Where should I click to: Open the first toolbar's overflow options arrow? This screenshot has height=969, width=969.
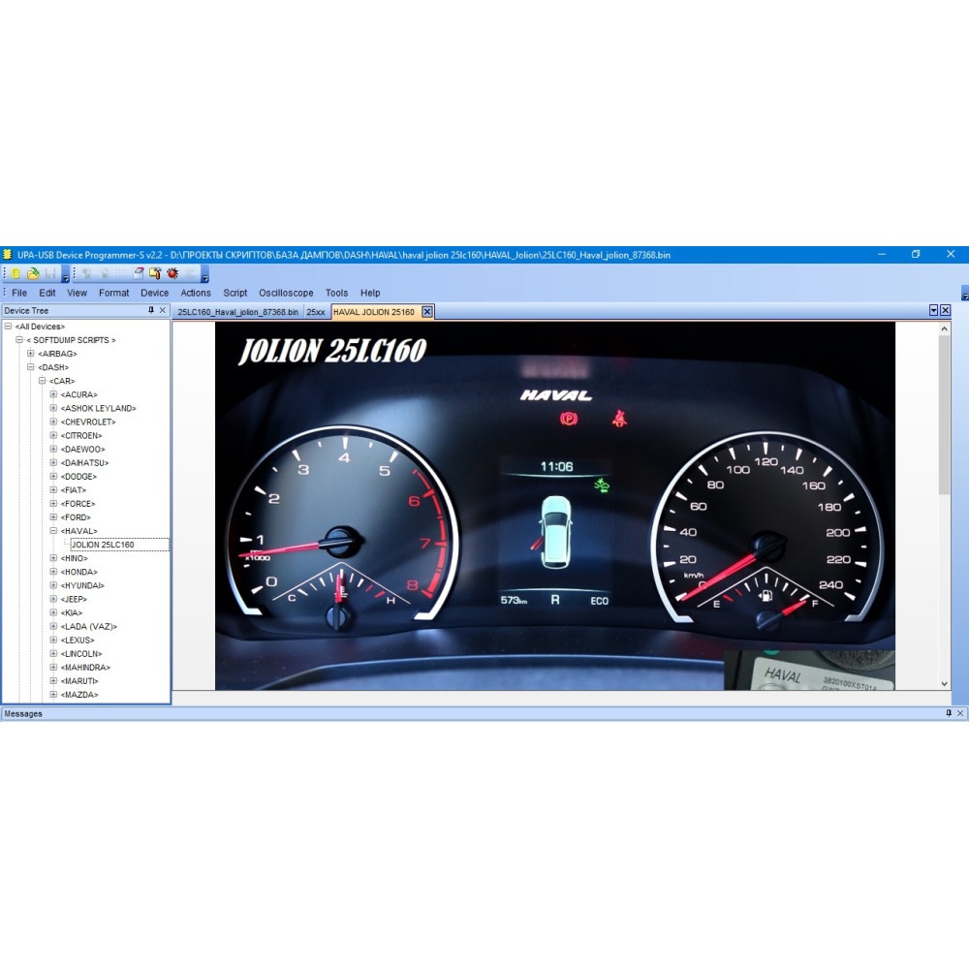65,275
